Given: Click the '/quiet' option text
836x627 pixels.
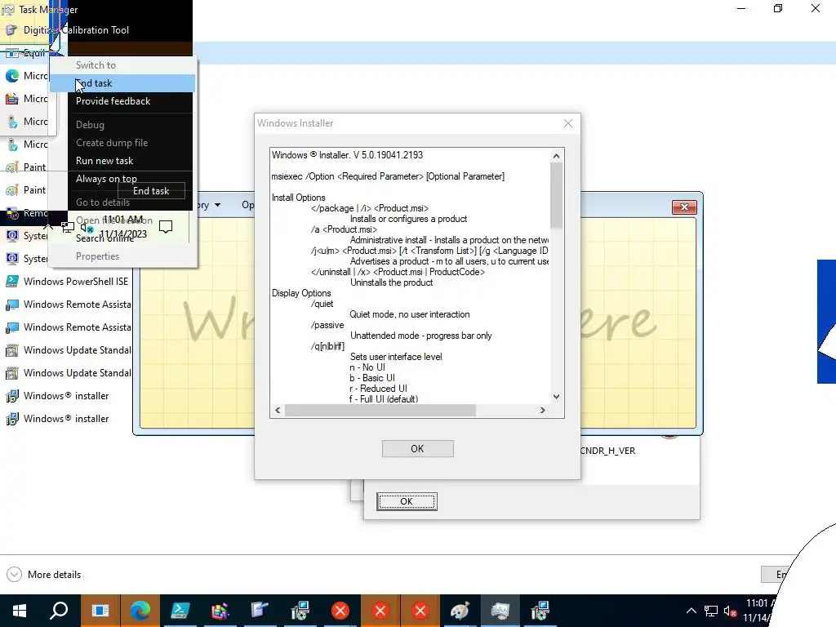Looking at the screenshot, I should (322, 304).
